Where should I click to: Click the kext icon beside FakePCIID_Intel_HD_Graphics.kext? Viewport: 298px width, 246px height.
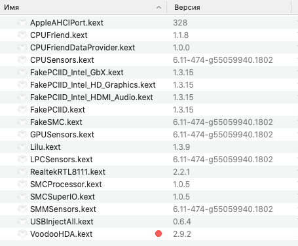(x=22, y=84)
